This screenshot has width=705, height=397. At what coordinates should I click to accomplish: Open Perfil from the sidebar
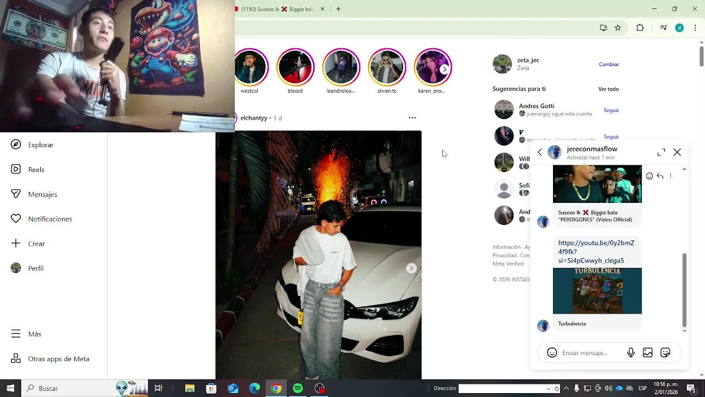click(x=28, y=269)
